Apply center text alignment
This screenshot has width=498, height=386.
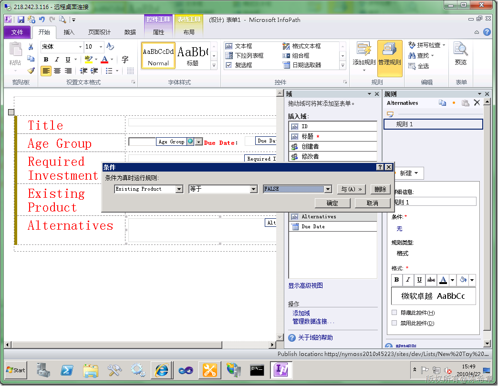57,71
